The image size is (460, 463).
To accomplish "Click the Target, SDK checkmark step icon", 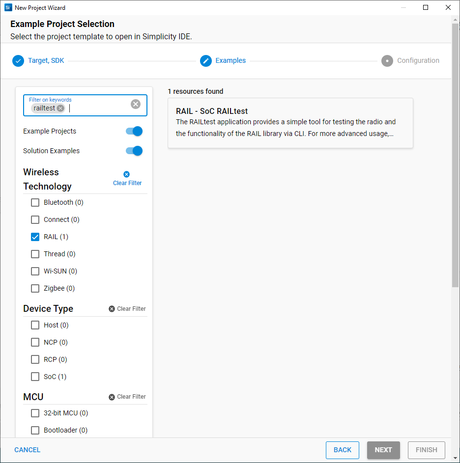I will tap(18, 61).
